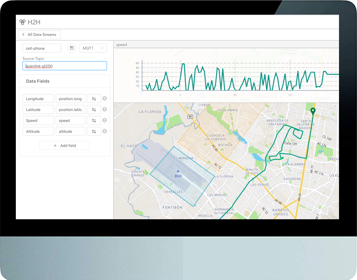This screenshot has width=357, height=280.
Task: Click the H2H logo icon
Action: [x=22, y=22]
